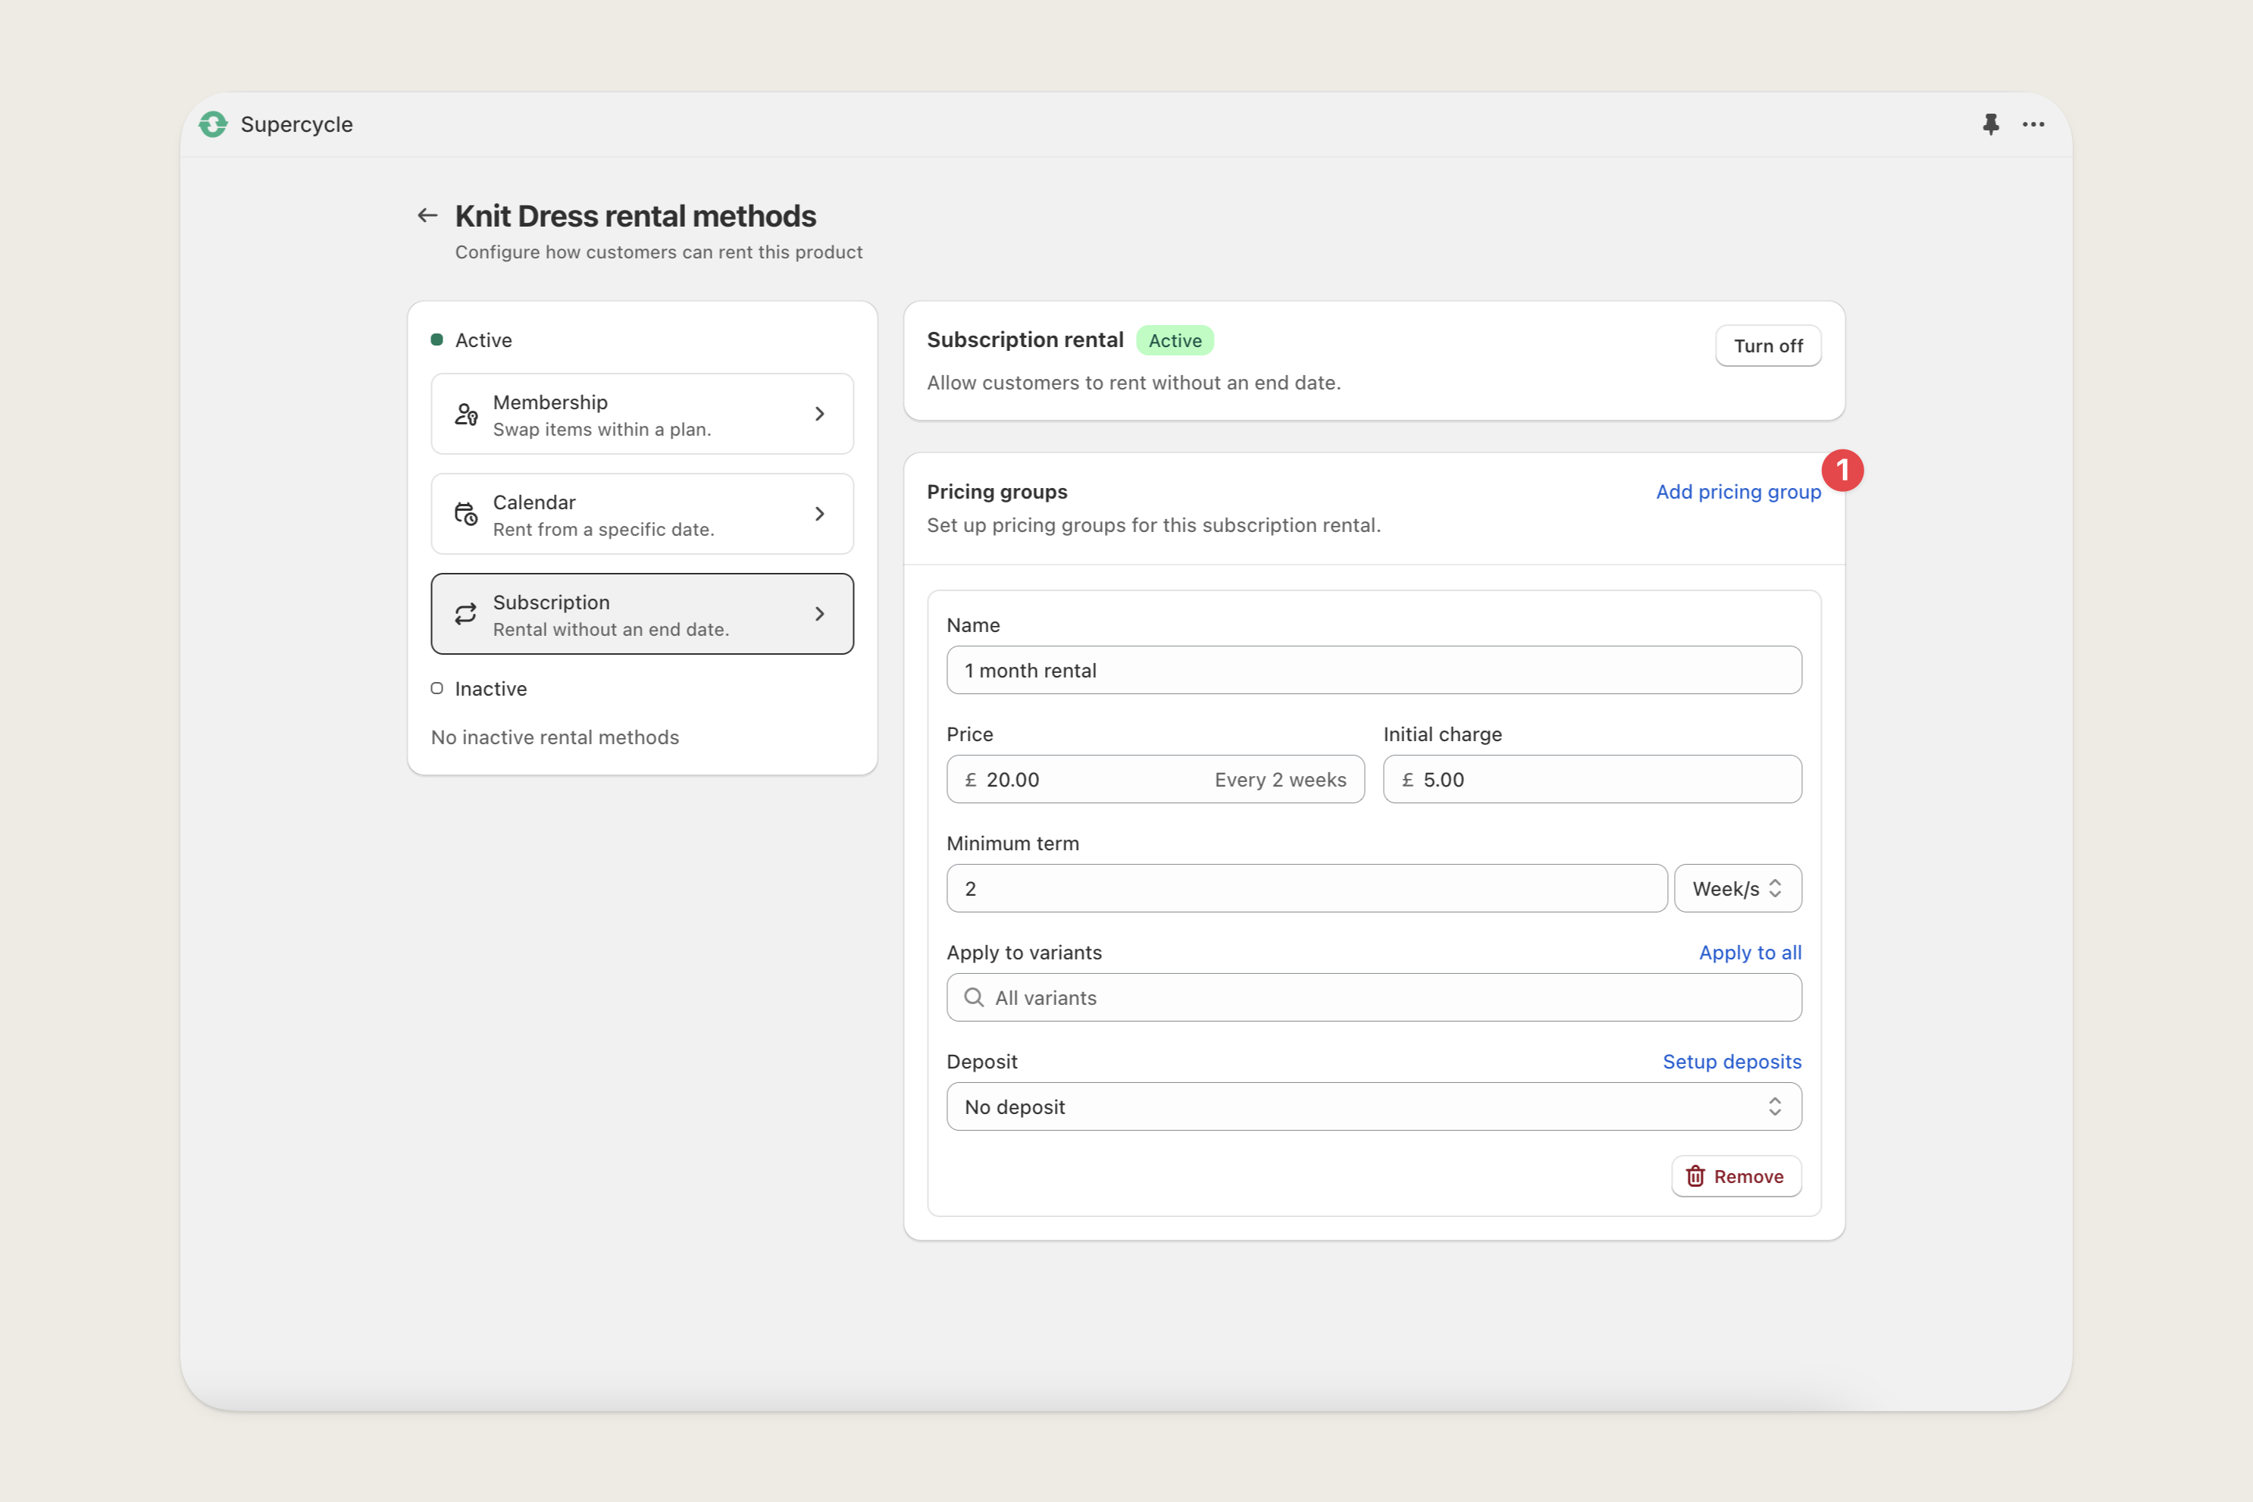
Task: Open the three-dot more options menu
Action: click(2034, 124)
